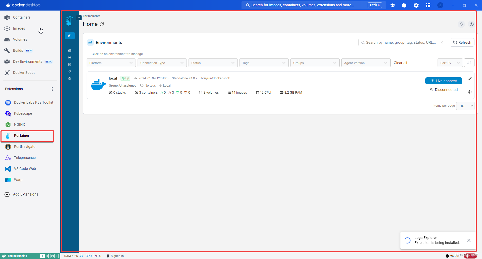The width and height of the screenshot is (482, 259).
Task: Open the Portainer environments icon in sidebar
Action: coord(70,50)
